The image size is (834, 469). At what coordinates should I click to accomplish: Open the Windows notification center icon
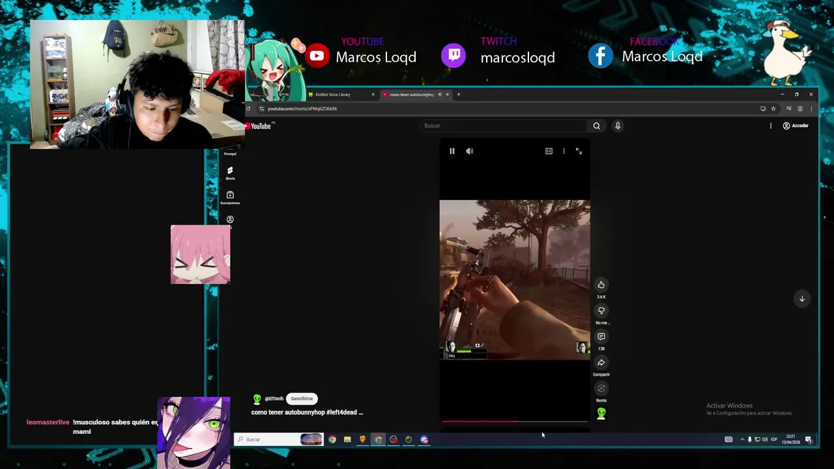pos(808,440)
